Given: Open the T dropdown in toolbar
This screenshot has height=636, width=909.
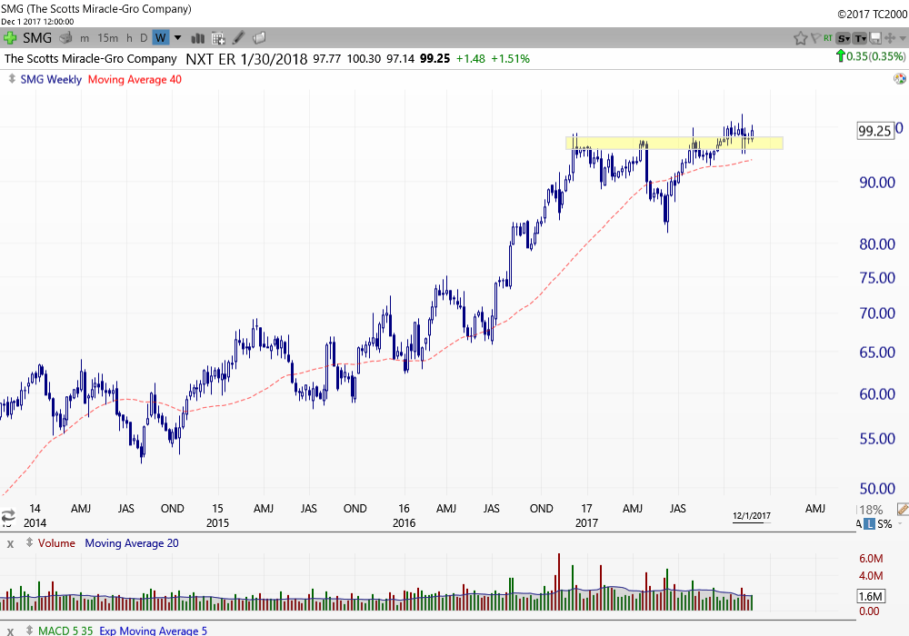Looking at the screenshot, I should 860,37.
